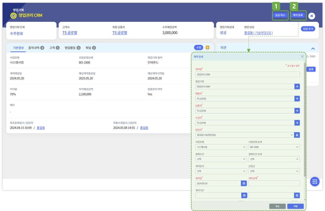Click the 인바운드 value under 영업기회 출처
Image resolution: width=325 pixels, height=211 pixels.
pos(153,62)
